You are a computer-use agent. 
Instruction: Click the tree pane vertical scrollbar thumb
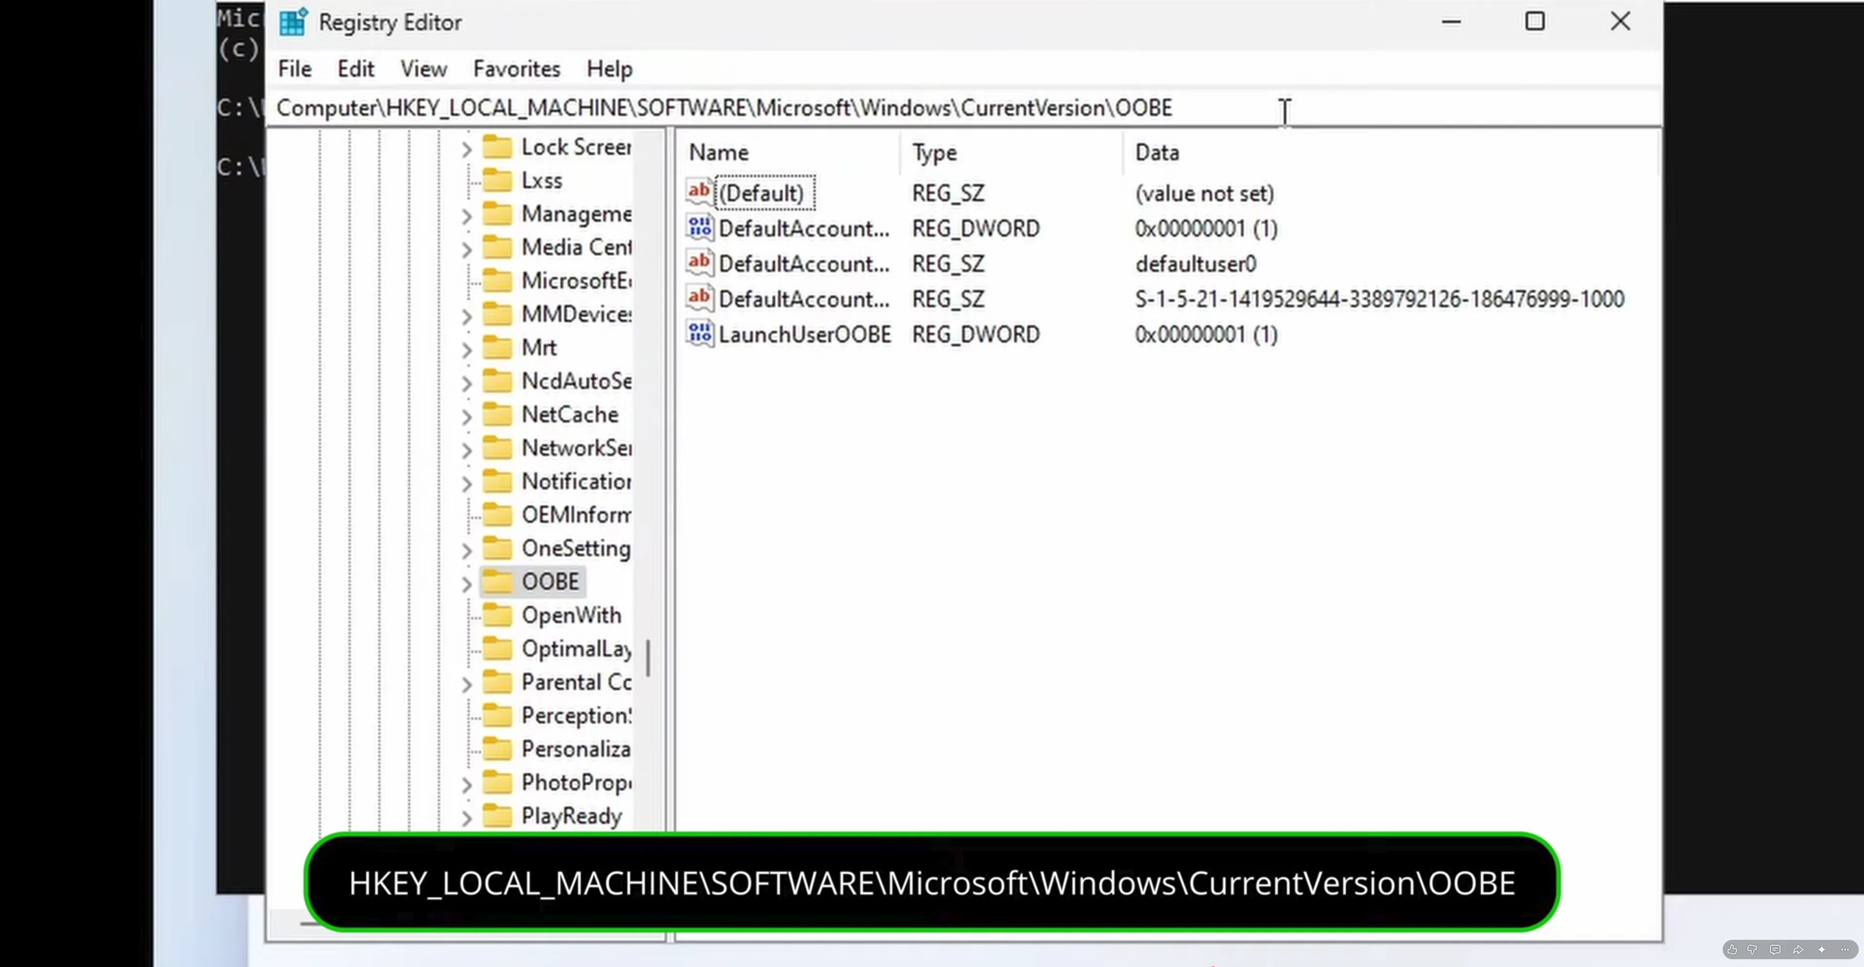click(648, 658)
